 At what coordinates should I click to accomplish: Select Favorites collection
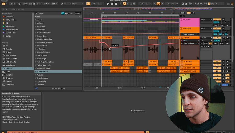[9, 16]
